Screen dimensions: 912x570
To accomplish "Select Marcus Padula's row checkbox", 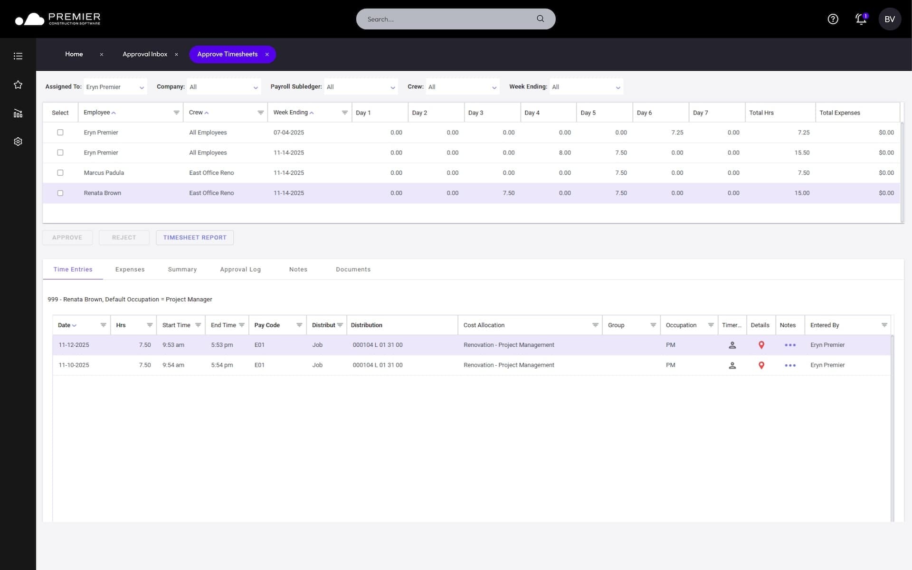I will pos(60,172).
